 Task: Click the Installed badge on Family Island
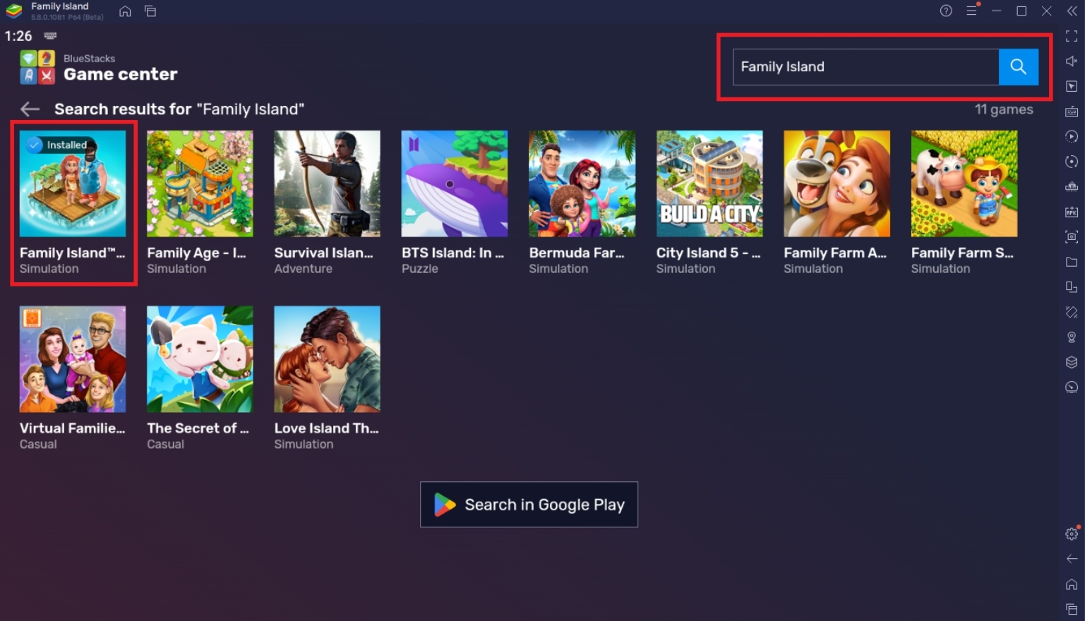[x=58, y=145]
